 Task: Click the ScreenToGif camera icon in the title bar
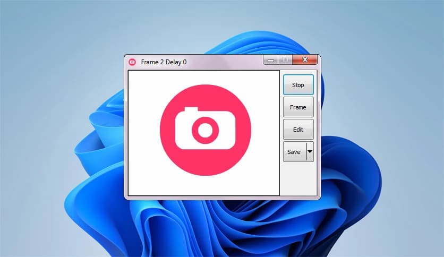click(x=132, y=62)
